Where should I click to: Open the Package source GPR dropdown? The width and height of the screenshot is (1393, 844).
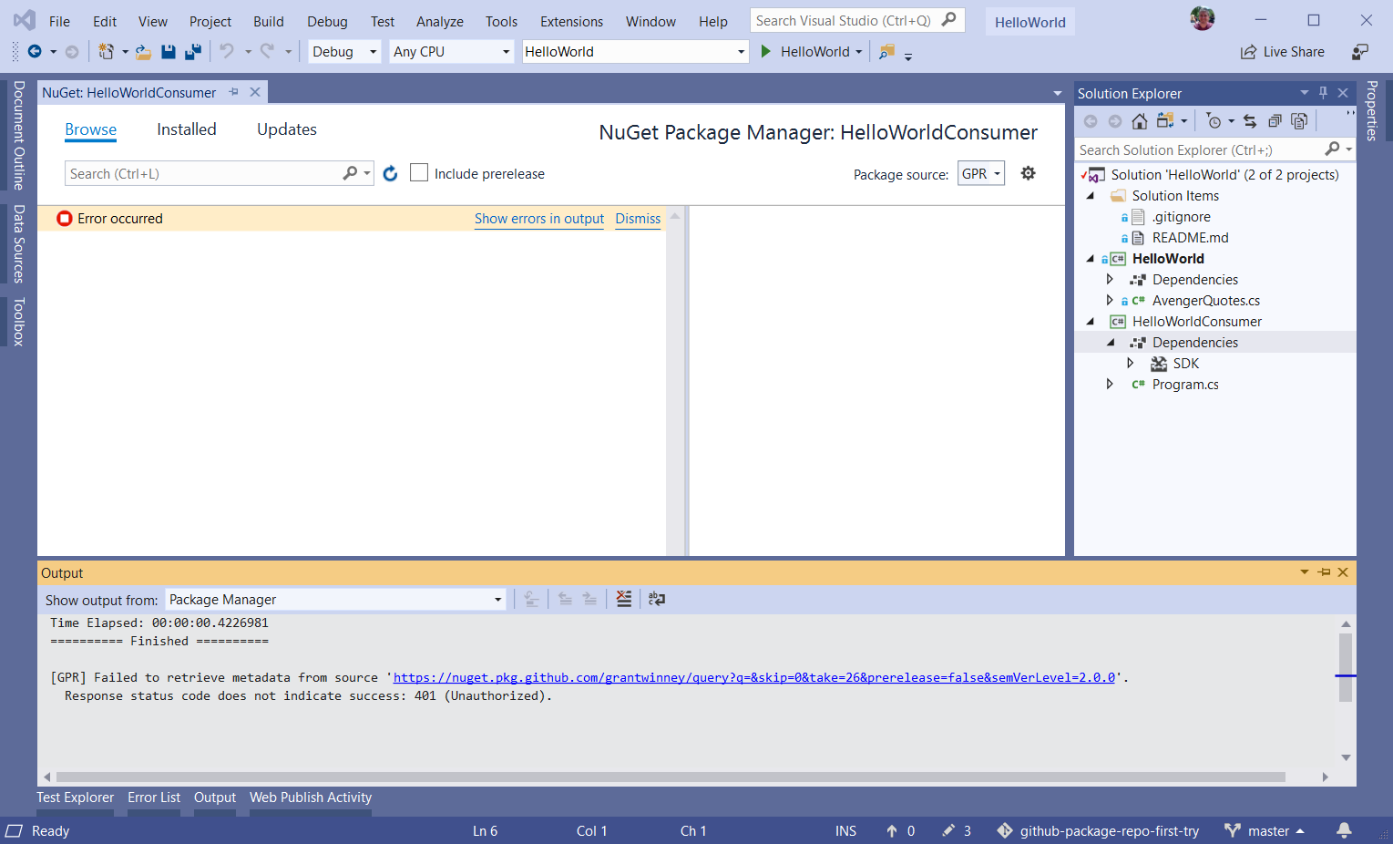981,173
